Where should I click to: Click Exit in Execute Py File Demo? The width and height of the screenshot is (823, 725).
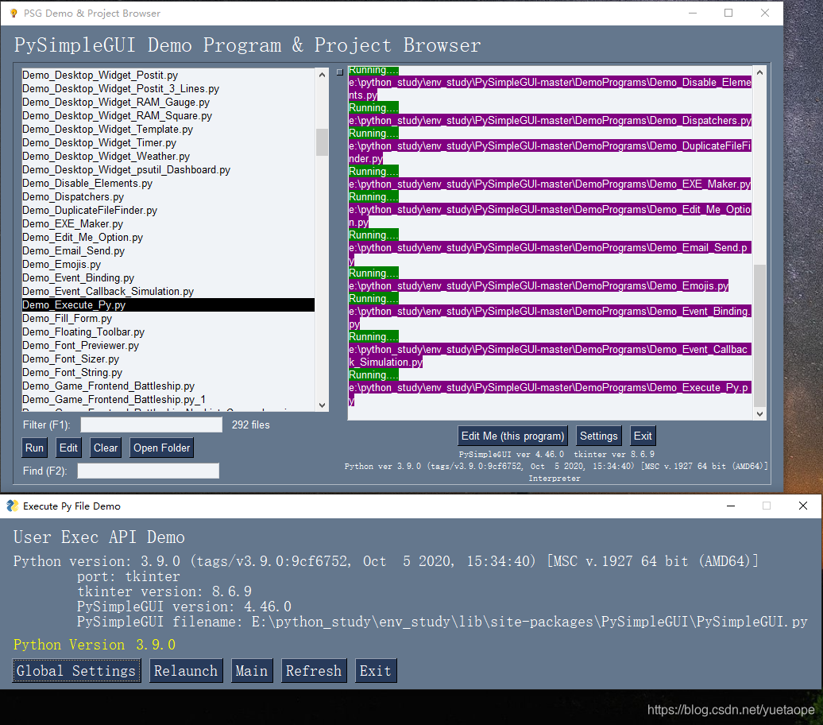(x=376, y=670)
